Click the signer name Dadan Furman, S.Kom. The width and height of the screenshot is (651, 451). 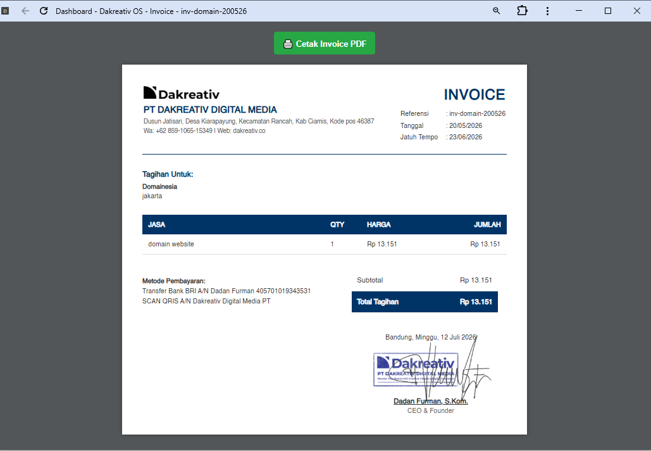click(x=431, y=401)
